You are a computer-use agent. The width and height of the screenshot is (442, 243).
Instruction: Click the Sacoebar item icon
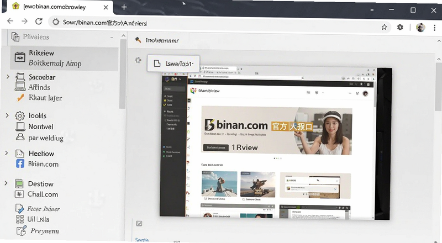(x=20, y=77)
